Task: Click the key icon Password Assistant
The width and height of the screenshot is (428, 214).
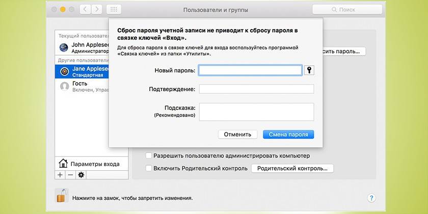Action: pyautogui.click(x=309, y=70)
